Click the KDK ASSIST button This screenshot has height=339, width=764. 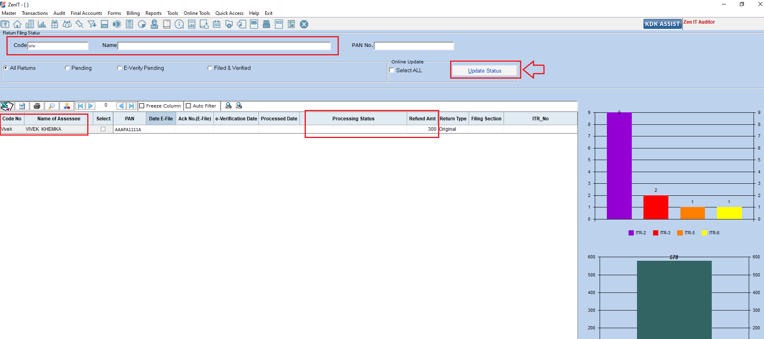point(662,24)
